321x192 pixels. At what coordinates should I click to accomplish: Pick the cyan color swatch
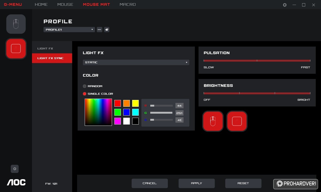(x=135, y=112)
